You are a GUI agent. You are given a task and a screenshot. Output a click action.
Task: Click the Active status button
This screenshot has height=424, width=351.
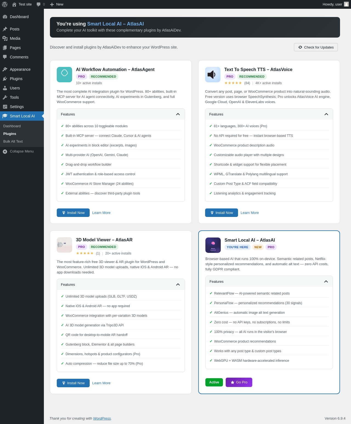(x=214, y=382)
